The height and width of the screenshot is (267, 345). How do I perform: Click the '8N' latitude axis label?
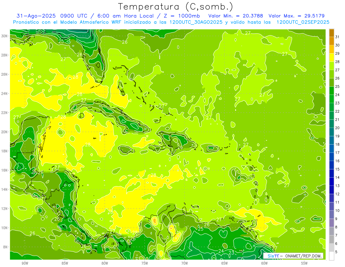[x=5, y=247]
